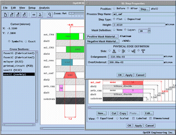Click the New... button
Image resolution: width=176 pixels, height=135 pixels.
pos(101,113)
